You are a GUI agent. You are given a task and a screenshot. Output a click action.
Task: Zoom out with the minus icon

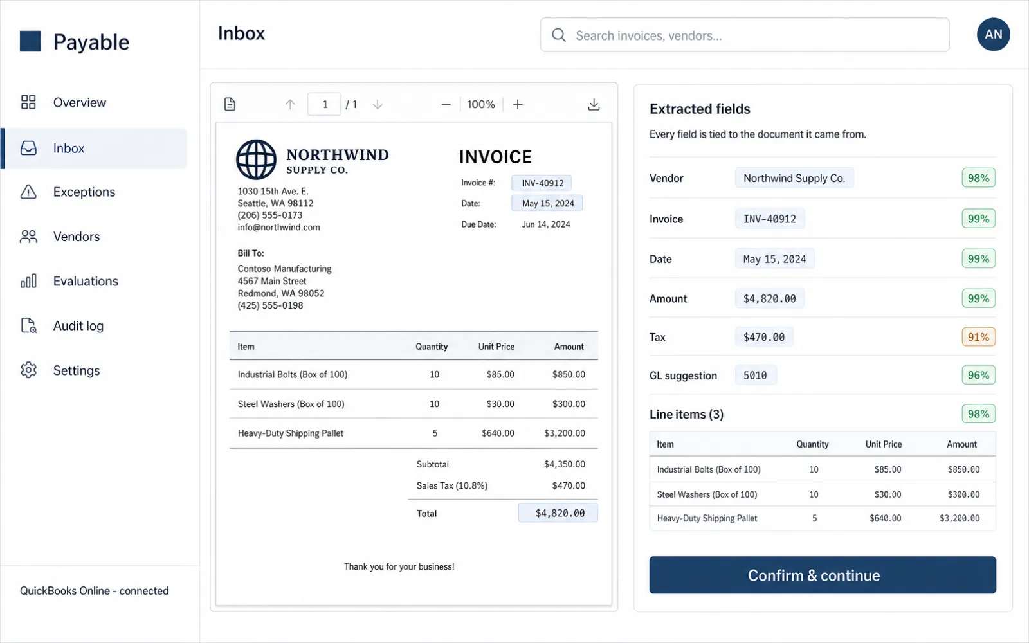tap(446, 104)
